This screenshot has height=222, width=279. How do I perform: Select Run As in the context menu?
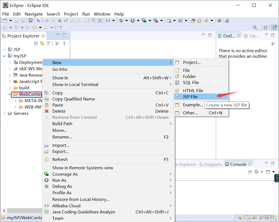[108, 180]
